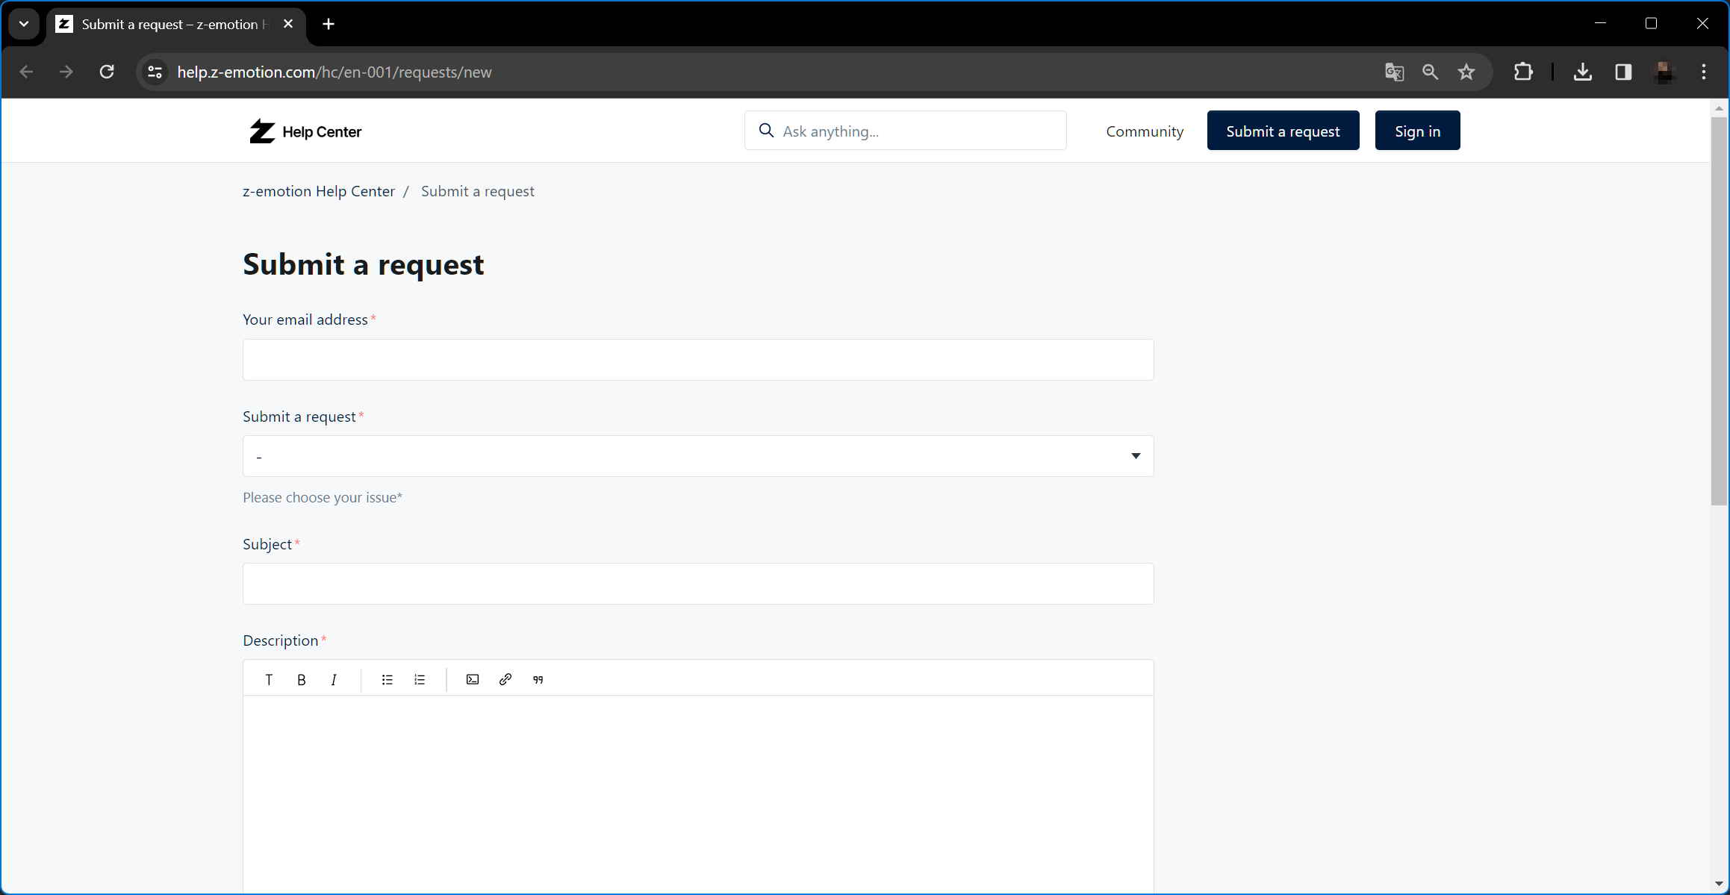Click the scrollbar up arrow

pyautogui.click(x=1719, y=108)
